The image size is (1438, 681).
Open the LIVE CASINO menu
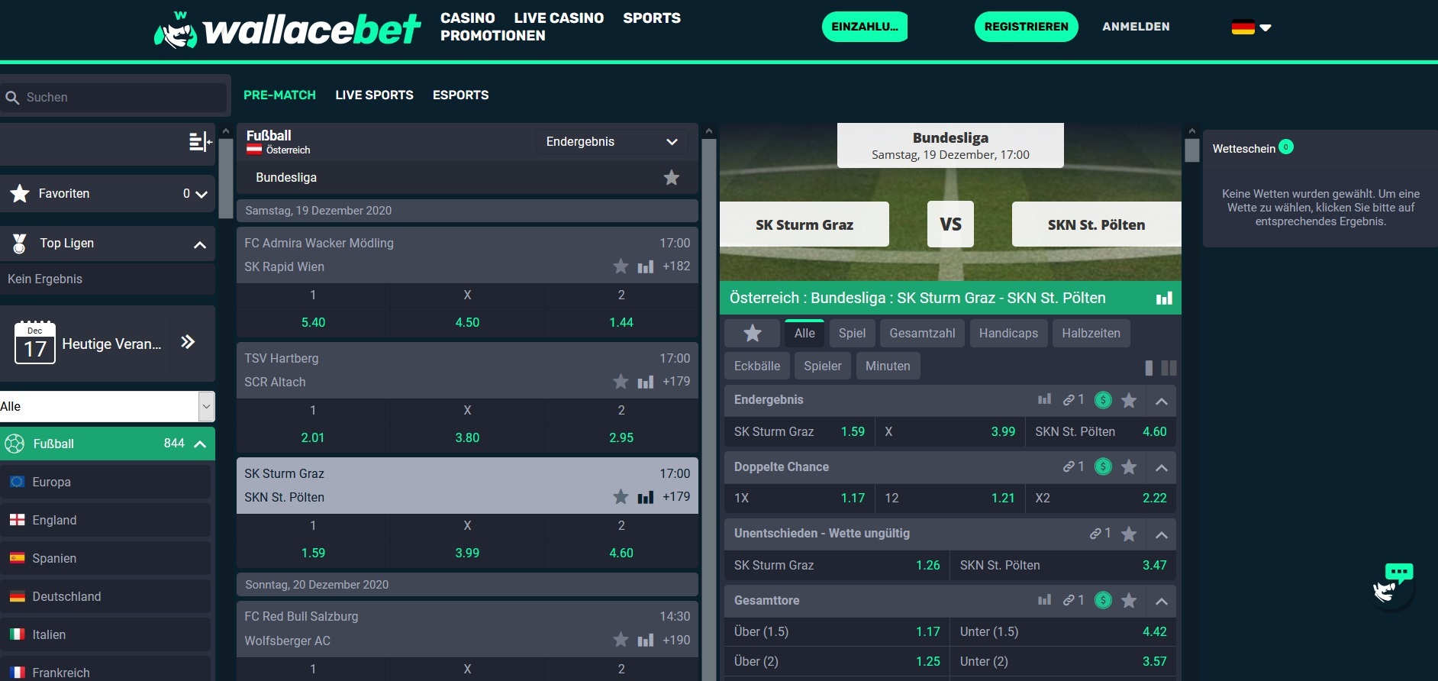(559, 18)
